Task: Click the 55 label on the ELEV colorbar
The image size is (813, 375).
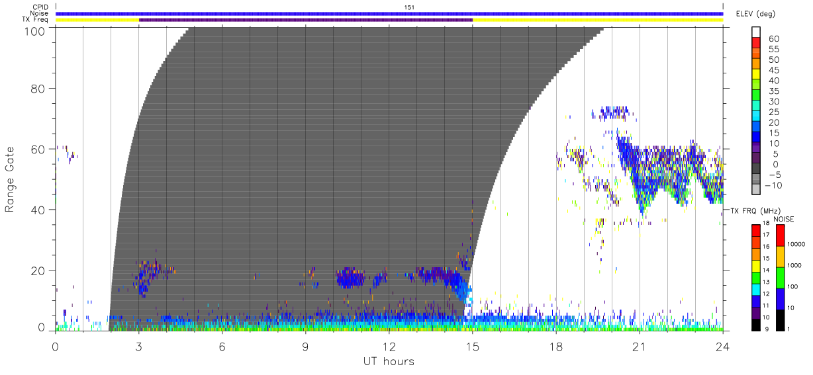Action: point(773,49)
